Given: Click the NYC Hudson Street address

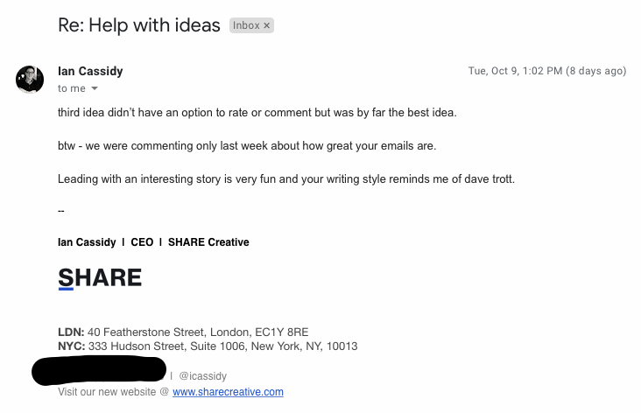Looking at the screenshot, I should tap(208, 346).
